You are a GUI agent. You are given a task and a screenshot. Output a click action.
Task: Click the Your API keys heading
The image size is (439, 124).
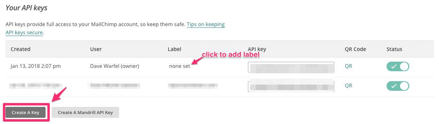27,8
